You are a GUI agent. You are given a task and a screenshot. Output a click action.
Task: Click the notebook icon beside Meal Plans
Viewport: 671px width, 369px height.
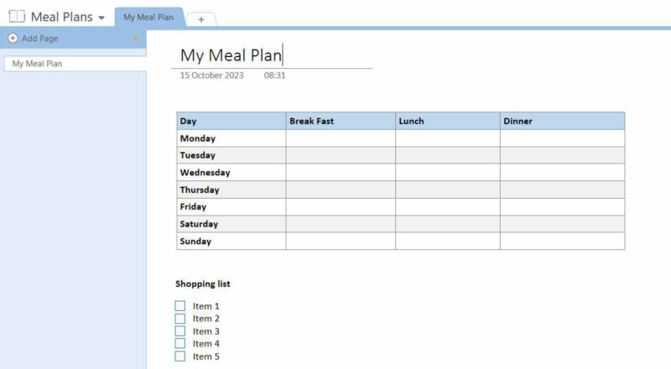(x=17, y=17)
